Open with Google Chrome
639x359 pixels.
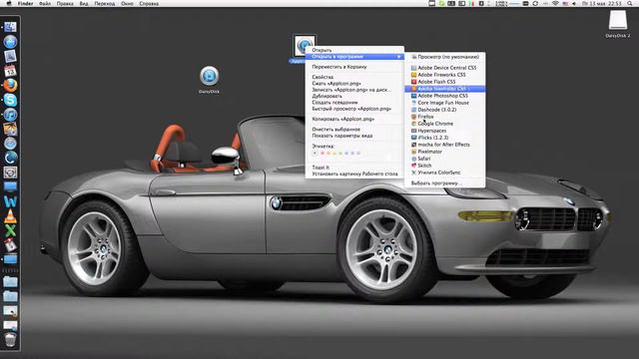pyautogui.click(x=445, y=124)
